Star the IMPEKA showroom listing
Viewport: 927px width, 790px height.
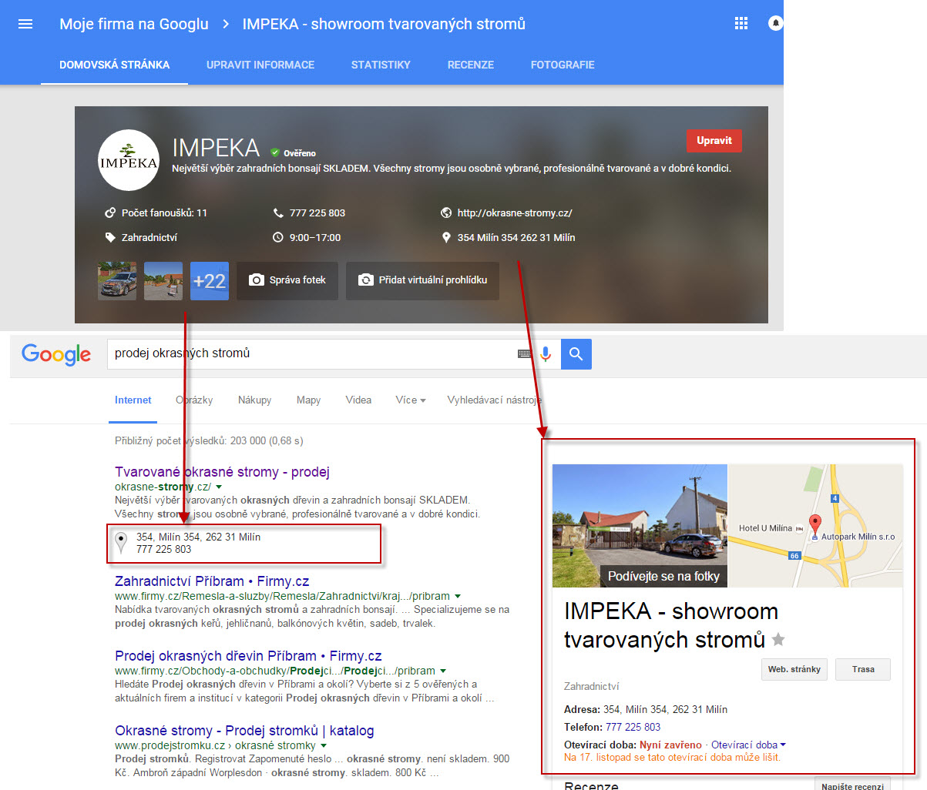pos(778,639)
